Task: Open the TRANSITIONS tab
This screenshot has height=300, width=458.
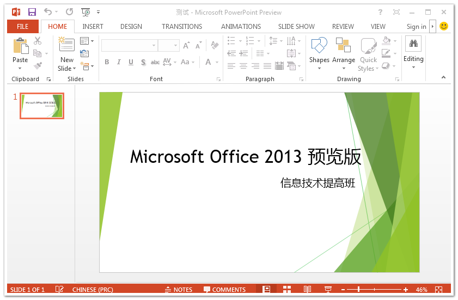Action: [x=182, y=27]
